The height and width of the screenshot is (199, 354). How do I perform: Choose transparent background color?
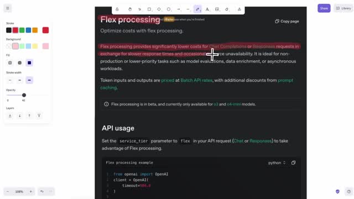click(9, 46)
